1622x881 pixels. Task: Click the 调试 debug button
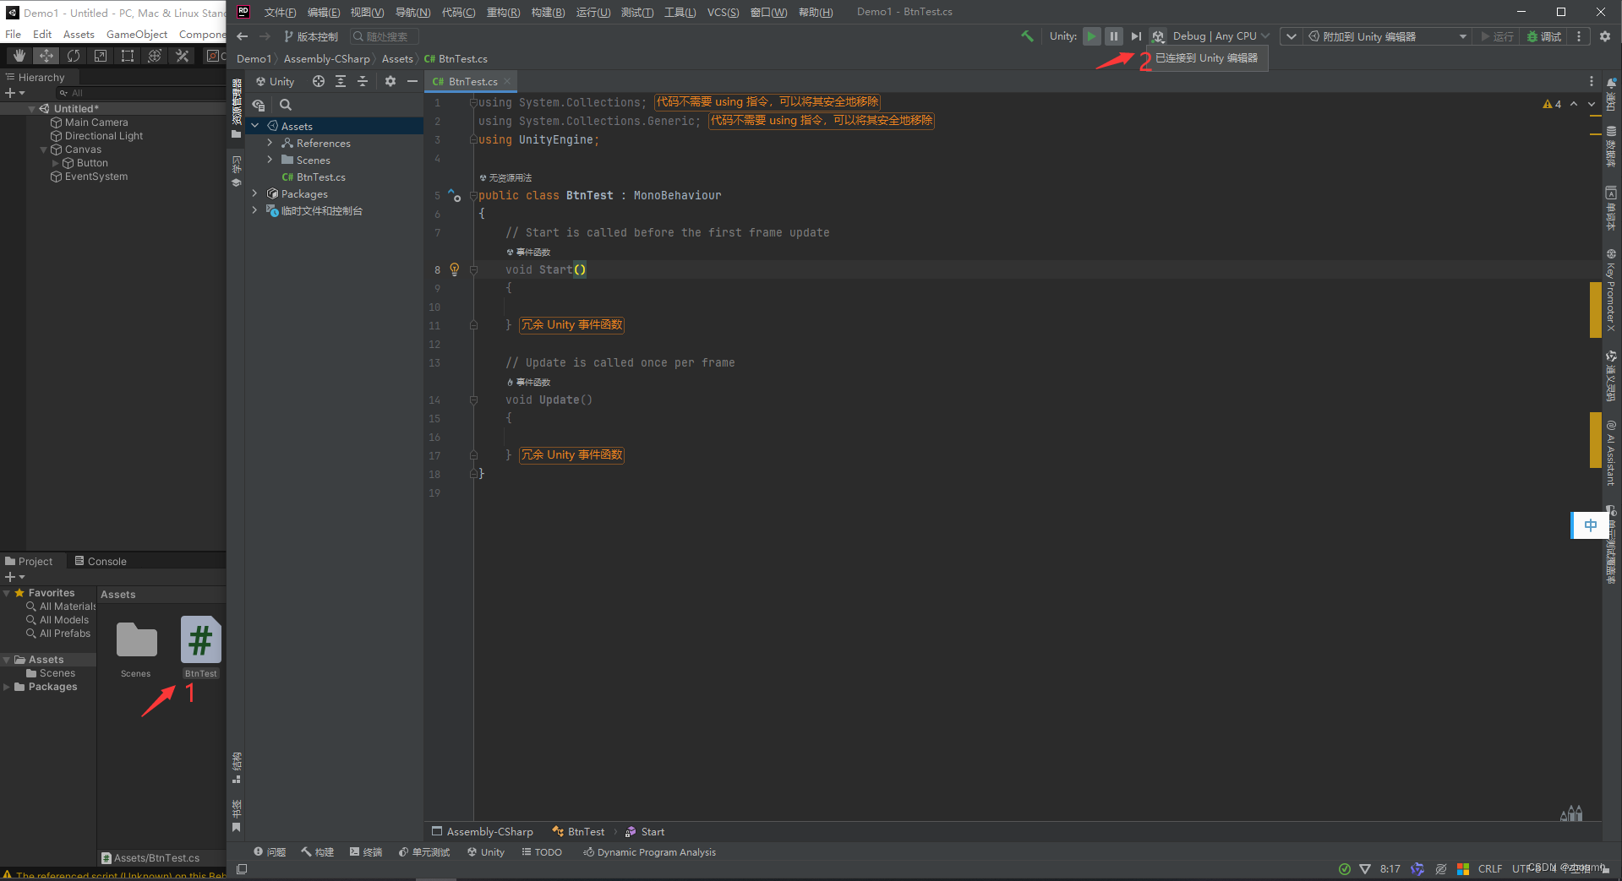pos(1544,36)
